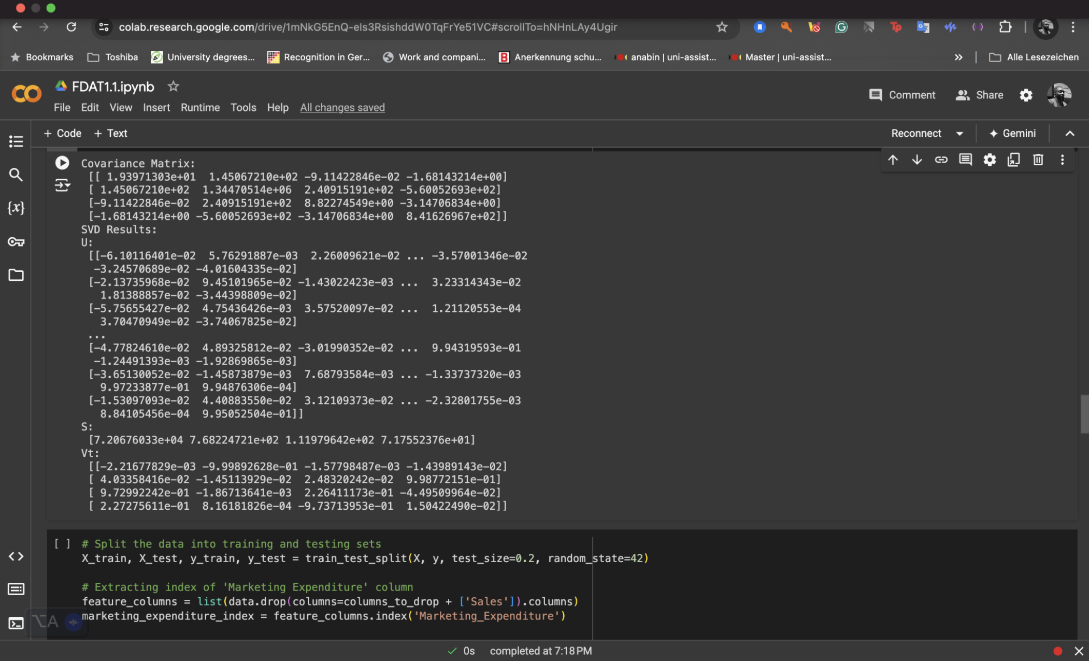The image size is (1089, 661).
Task: Delete the cell with the trash icon
Action: click(x=1038, y=160)
